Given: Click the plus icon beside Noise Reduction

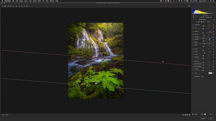Looking at the screenshot, I should click(x=214, y=64).
